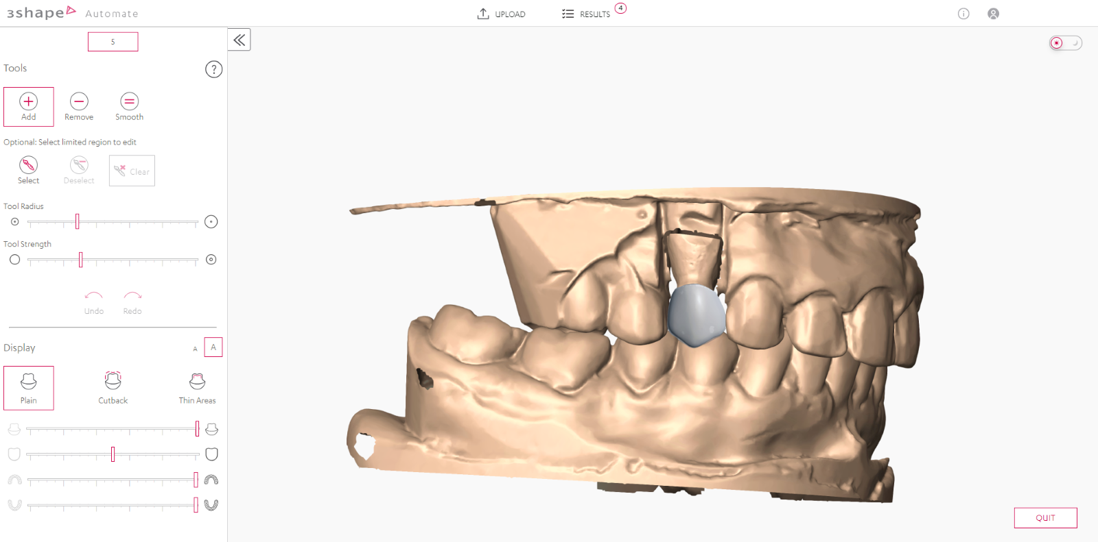Switch display mode to Cutback
Viewport: 1098px width, 542px height.
coord(113,388)
